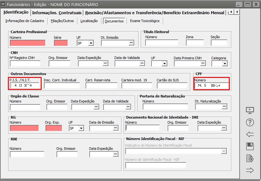Click the FP application icon in title bar
This screenshot has width=261, height=181.
(3, 4)
